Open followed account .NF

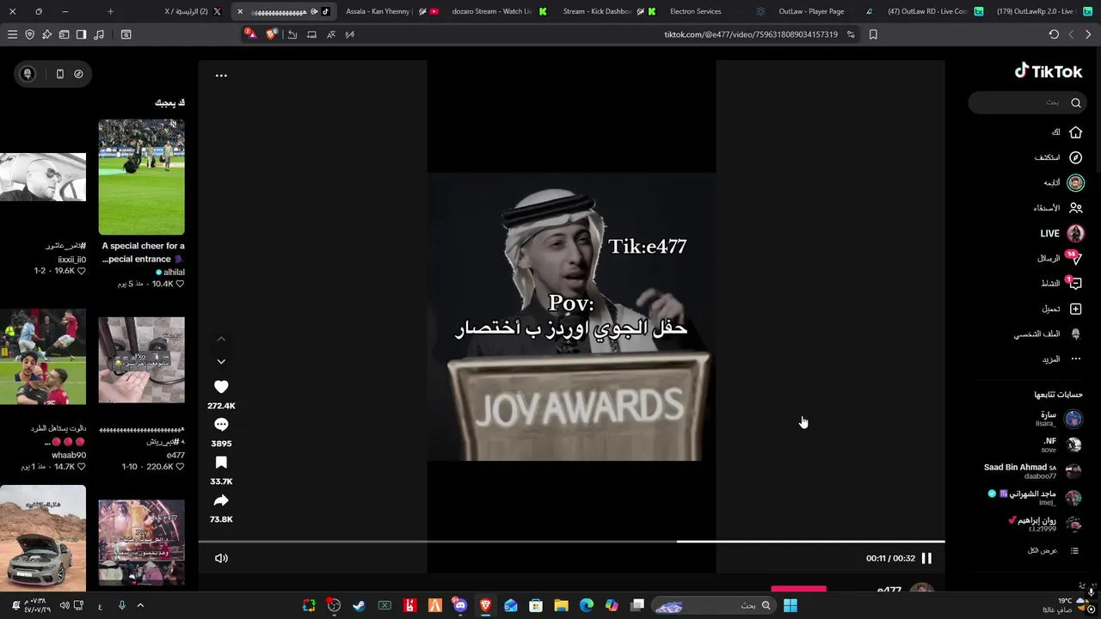click(1061, 445)
